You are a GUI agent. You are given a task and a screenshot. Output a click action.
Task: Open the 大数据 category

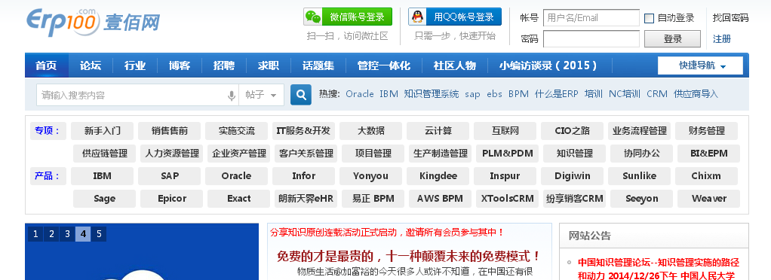(x=370, y=131)
